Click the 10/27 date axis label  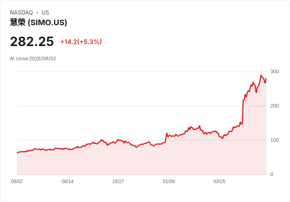[118, 181]
